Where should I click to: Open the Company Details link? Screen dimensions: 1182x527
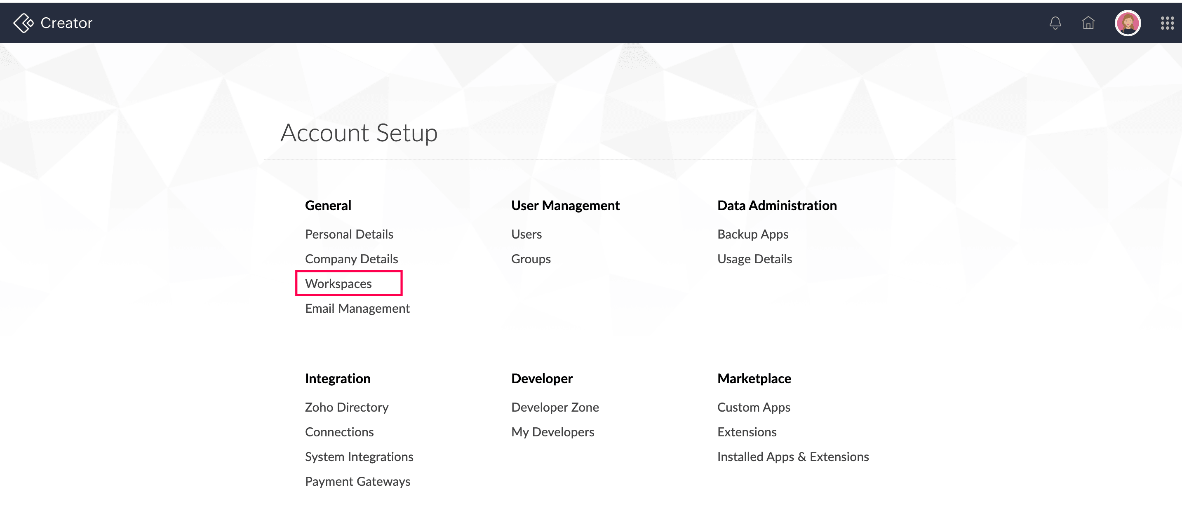(x=351, y=259)
